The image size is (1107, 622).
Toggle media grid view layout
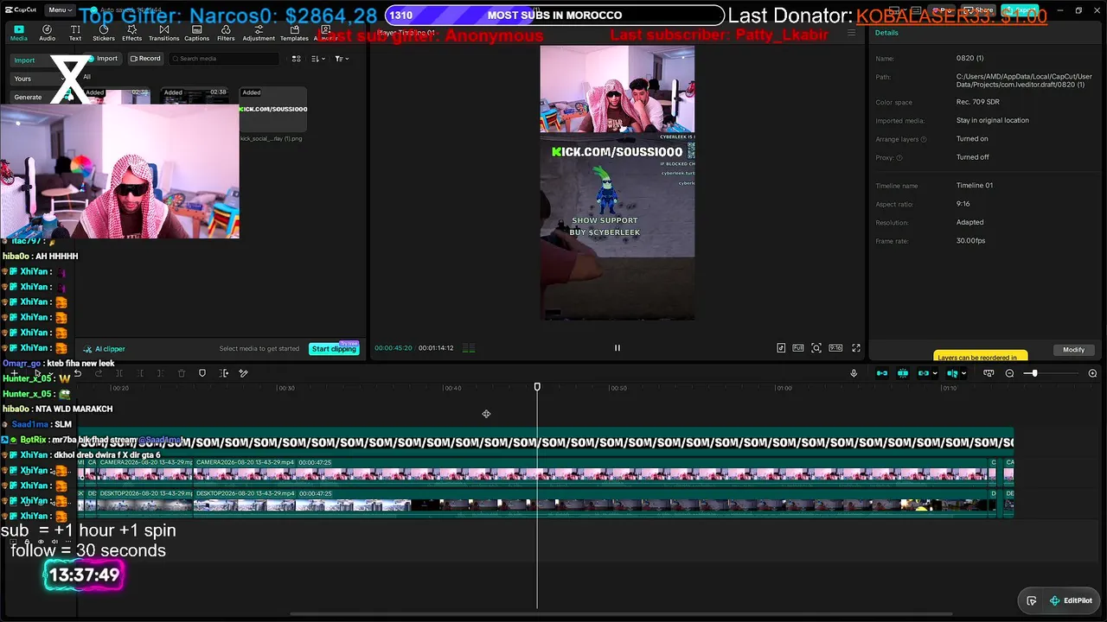point(297,59)
